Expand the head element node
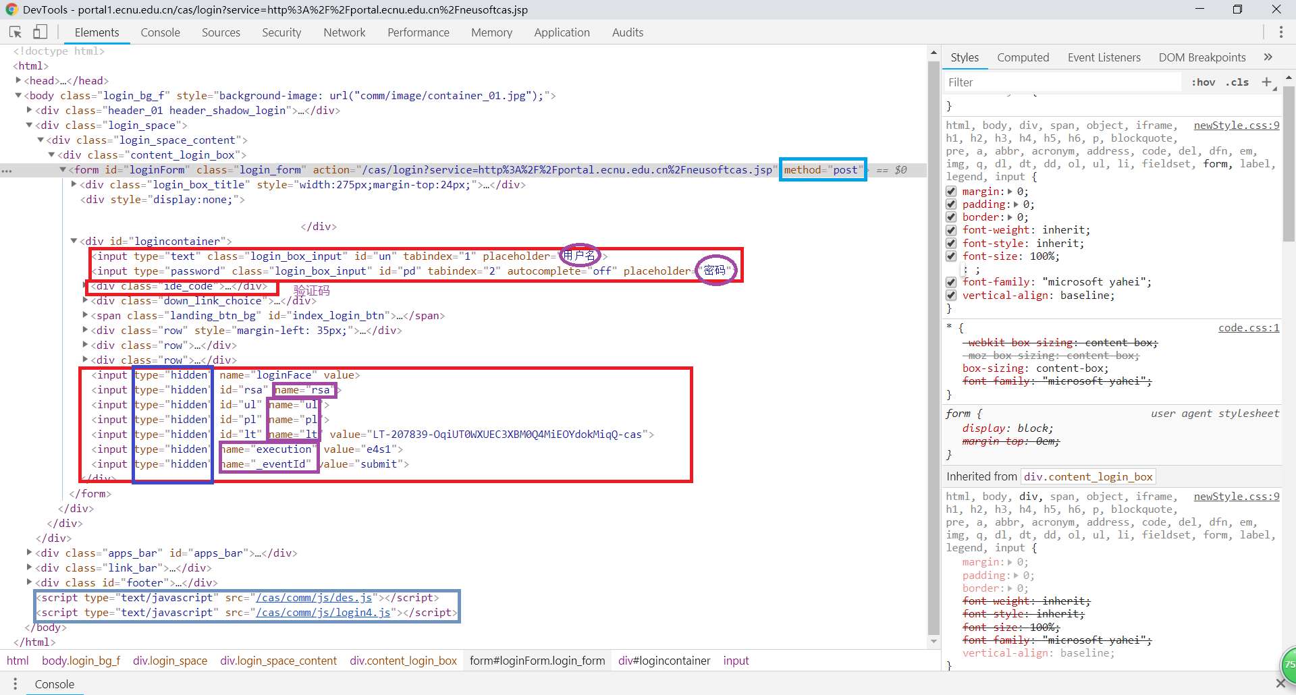Viewport: 1296px width, 695px height. click(18, 80)
